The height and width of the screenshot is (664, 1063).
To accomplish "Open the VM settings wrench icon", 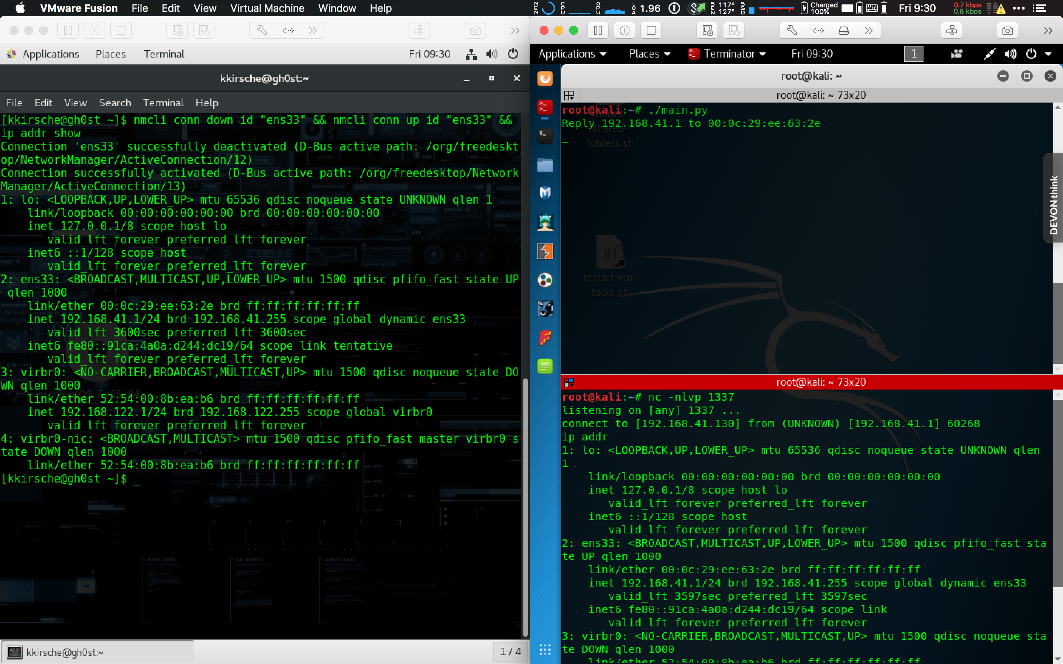I will pyautogui.click(x=792, y=30).
